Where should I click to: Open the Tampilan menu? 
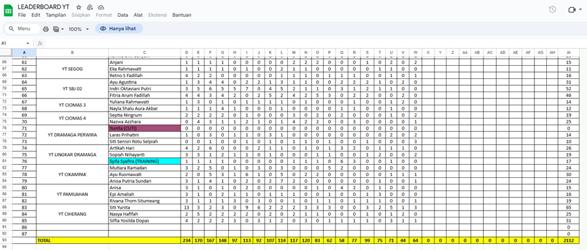click(56, 15)
